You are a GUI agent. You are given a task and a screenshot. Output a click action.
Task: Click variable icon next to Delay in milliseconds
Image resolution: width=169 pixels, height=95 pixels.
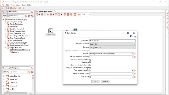[135, 74]
